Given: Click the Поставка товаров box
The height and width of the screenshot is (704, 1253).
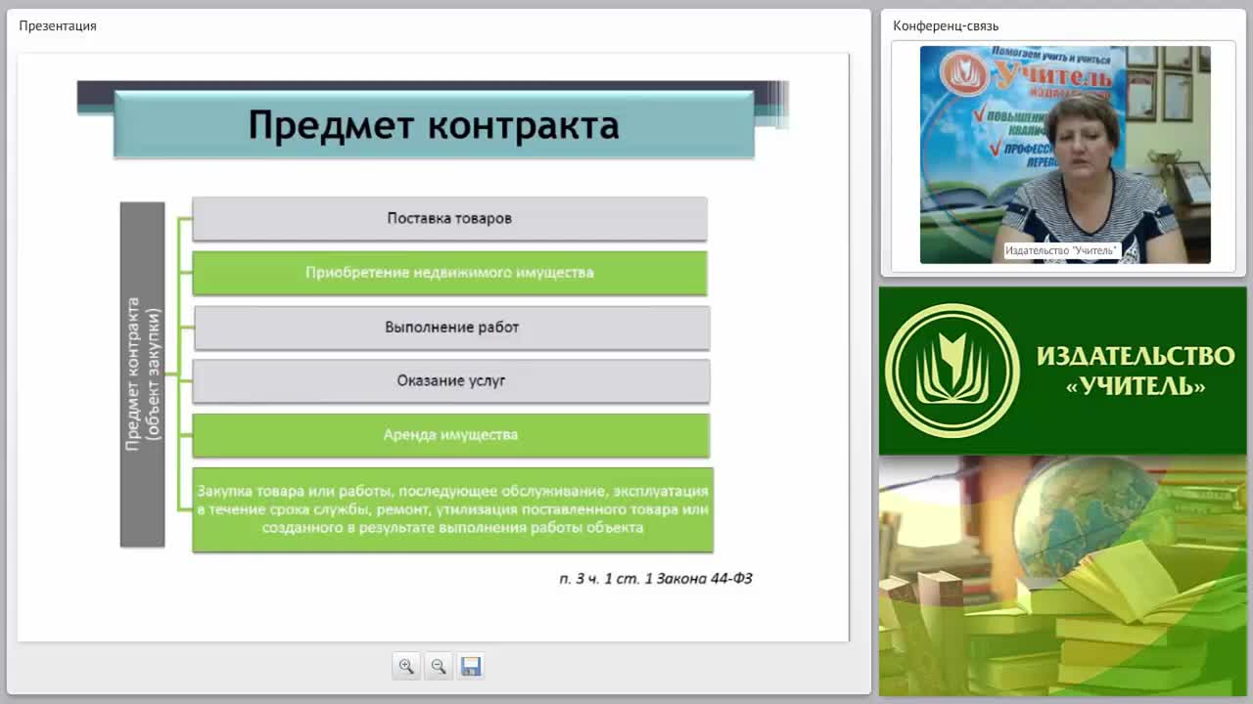Looking at the screenshot, I should (x=449, y=218).
